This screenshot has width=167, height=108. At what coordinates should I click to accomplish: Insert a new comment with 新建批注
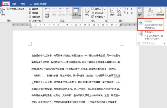(47, 13)
